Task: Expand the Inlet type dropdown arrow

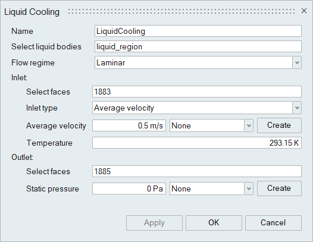Action: click(297, 108)
